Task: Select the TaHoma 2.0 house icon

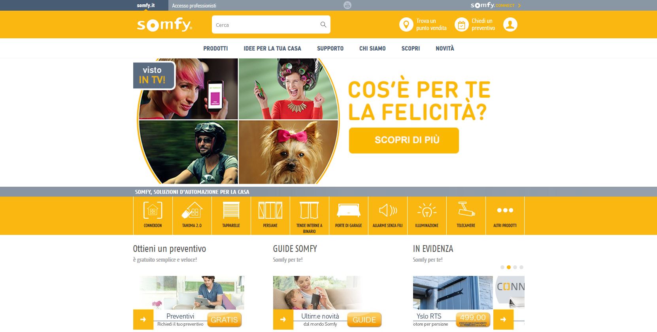Action: pos(192,210)
